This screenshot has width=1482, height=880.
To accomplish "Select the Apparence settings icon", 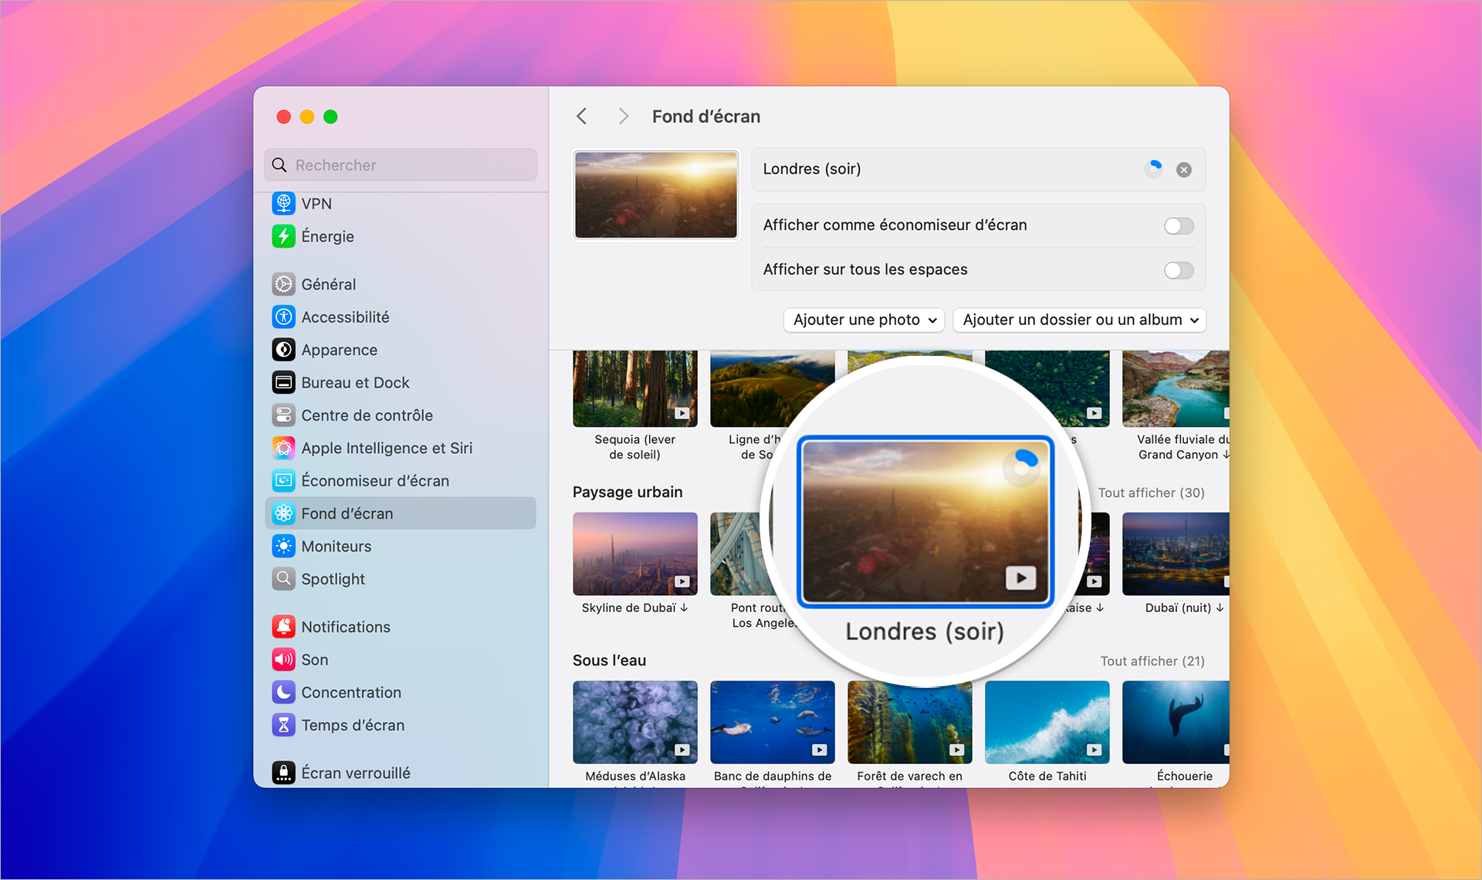I will [284, 349].
